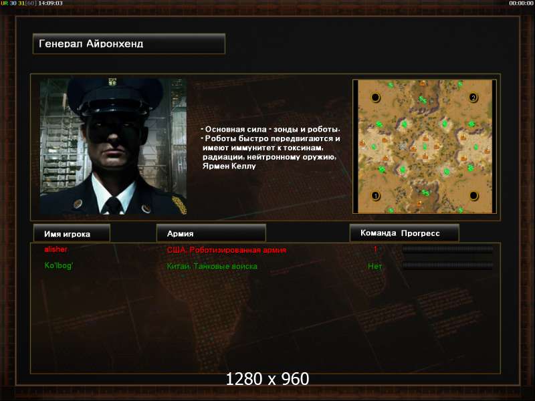This screenshot has height=401, width=535.
Task: Click the loading progress bar for Ko'lbog'
Action: pyautogui.click(x=447, y=265)
